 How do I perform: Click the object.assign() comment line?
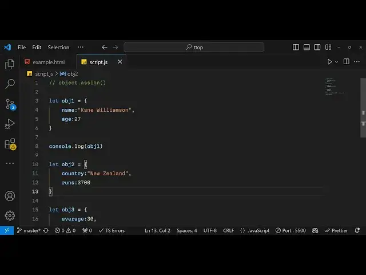point(77,82)
